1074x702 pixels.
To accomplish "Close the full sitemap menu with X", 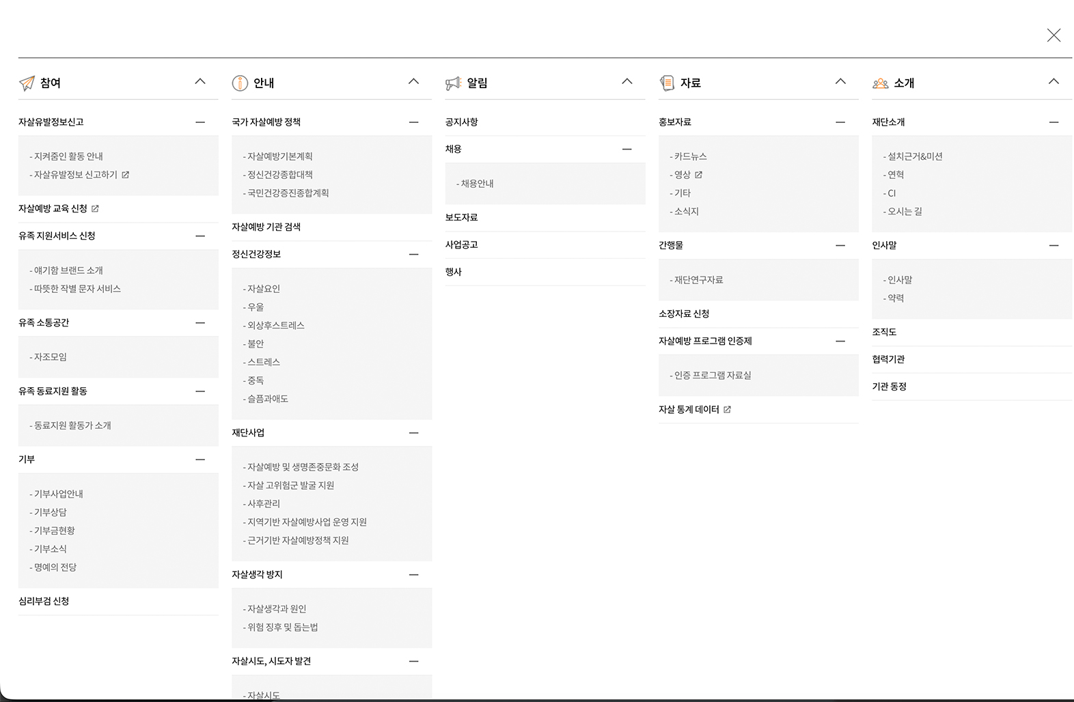I will coord(1054,36).
